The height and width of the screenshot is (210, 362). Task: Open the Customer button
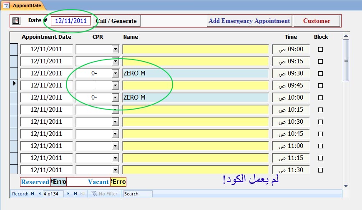click(x=317, y=21)
